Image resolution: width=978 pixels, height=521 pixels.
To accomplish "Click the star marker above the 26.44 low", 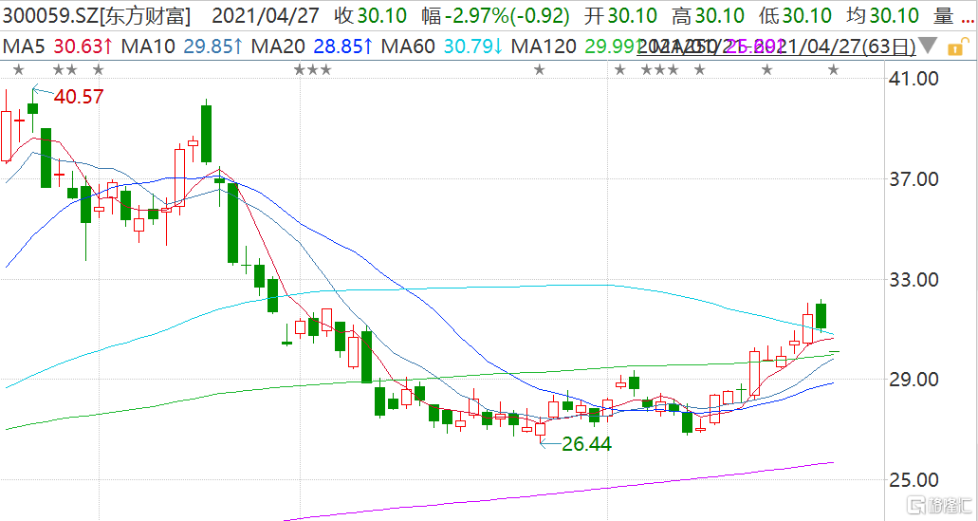I will pyautogui.click(x=540, y=69).
